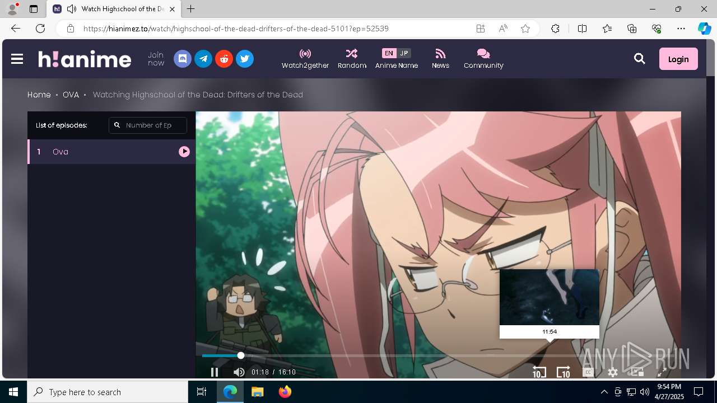The image size is (717, 403).
Task: Open the tab actions menu
Action: tap(34, 9)
